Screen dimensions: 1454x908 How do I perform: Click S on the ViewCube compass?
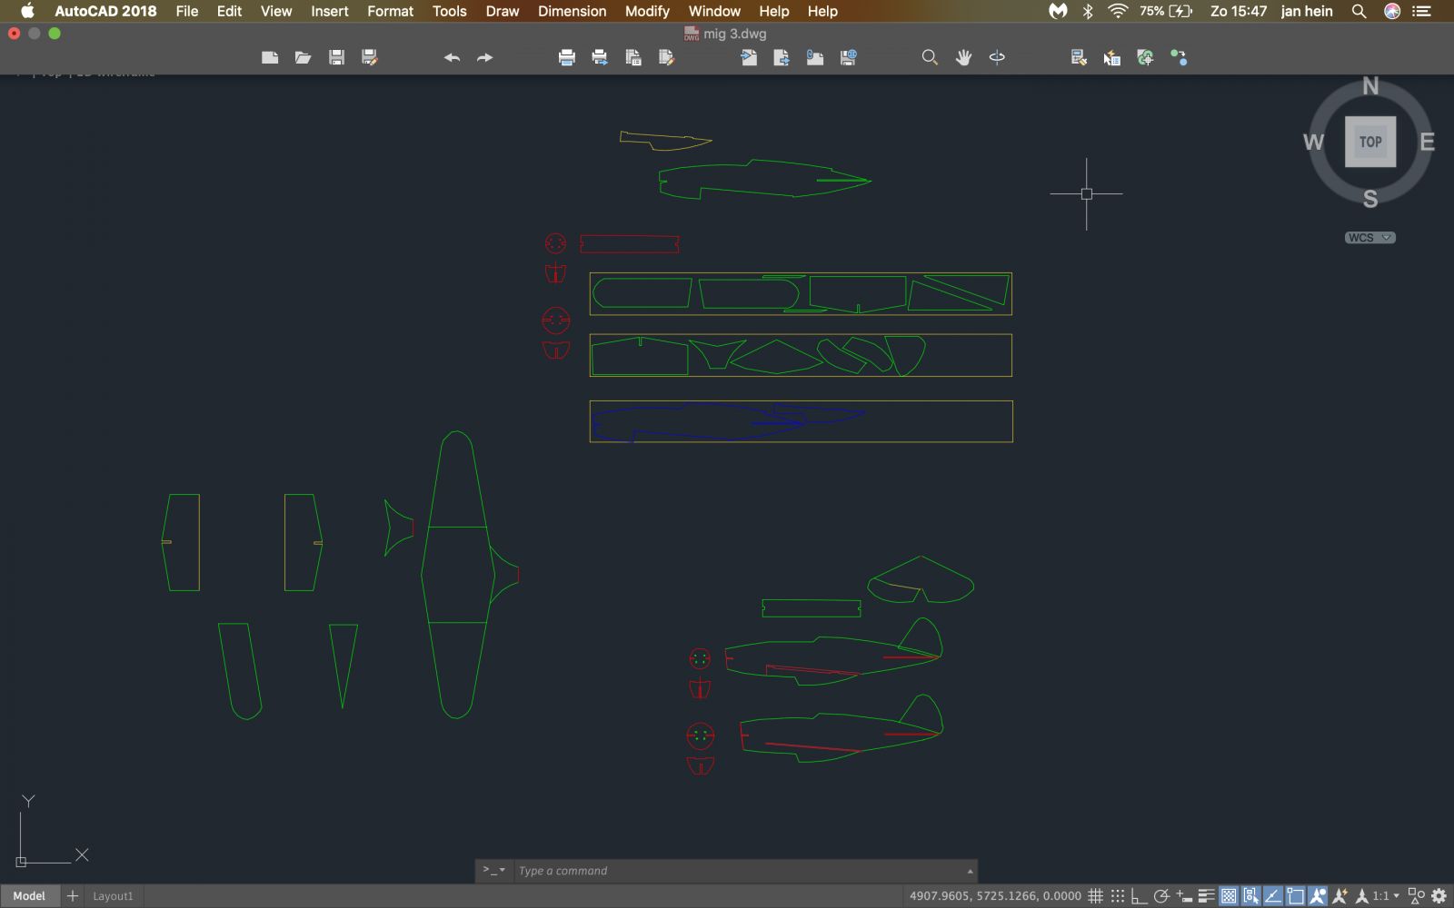[x=1370, y=199]
